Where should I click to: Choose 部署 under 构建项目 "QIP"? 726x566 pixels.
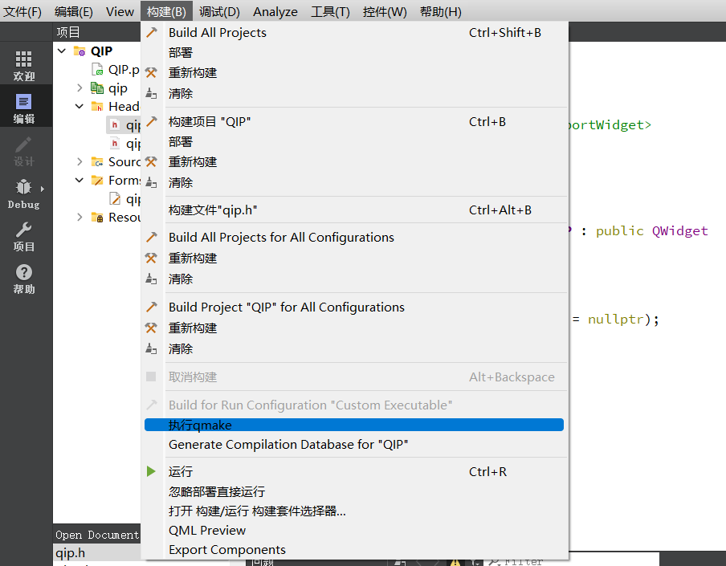click(354, 142)
